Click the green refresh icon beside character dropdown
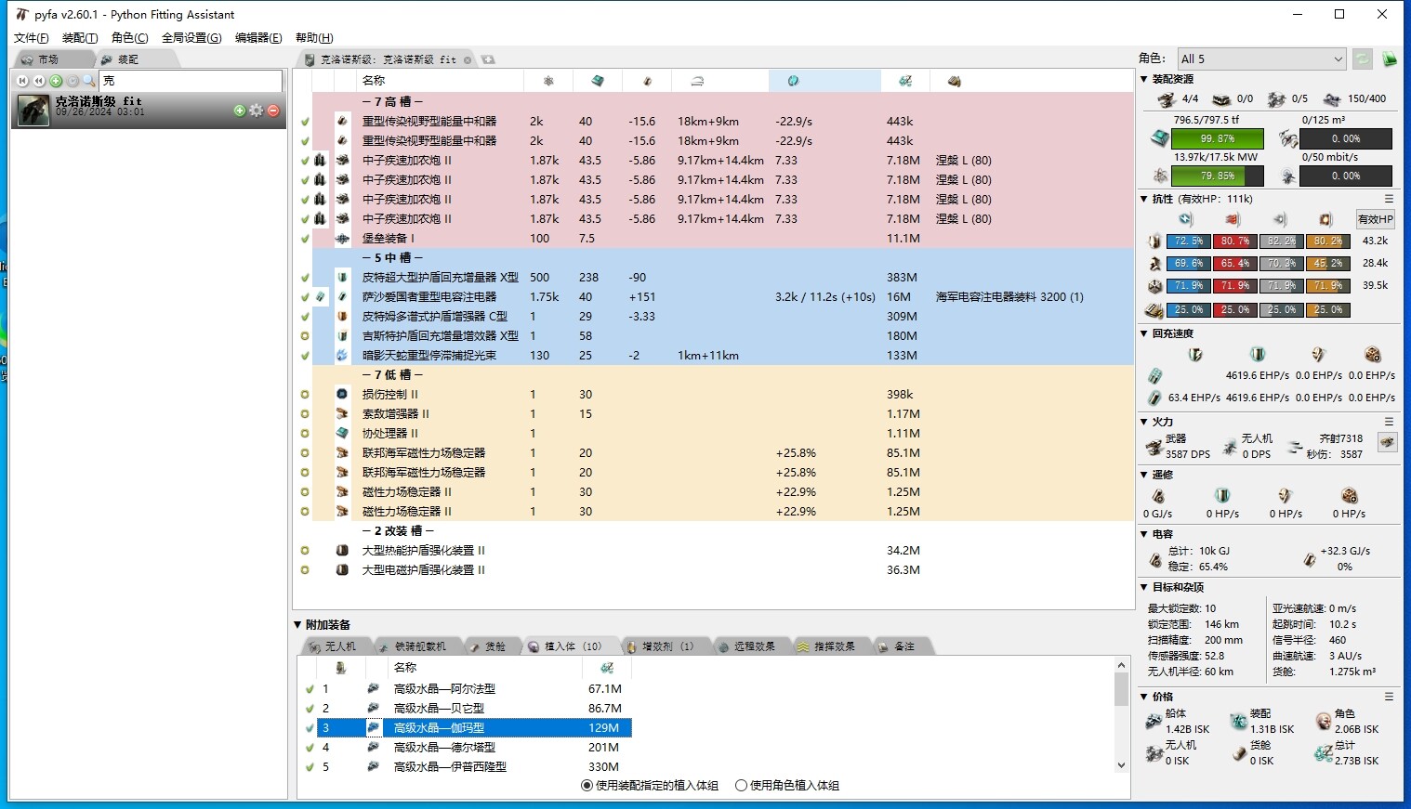This screenshot has width=1411, height=809. [x=1362, y=59]
